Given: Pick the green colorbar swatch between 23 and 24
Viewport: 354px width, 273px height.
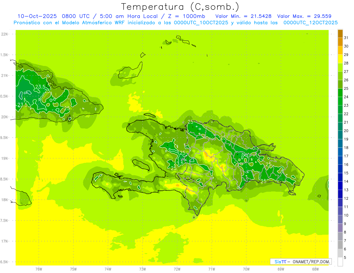Looking at the screenshot, I should pos(340,101).
